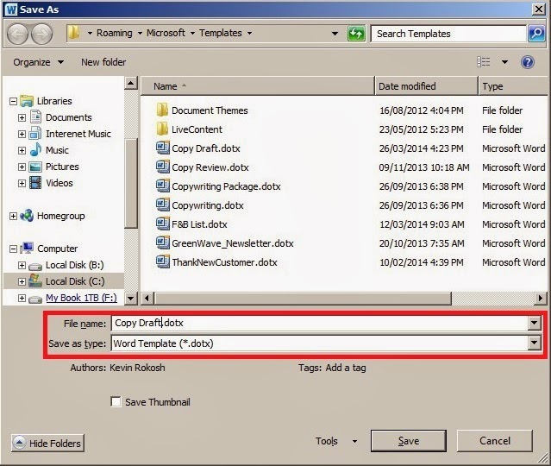The image size is (551, 466).
Task: Open the Save as type dropdown arrow
Action: [534, 343]
